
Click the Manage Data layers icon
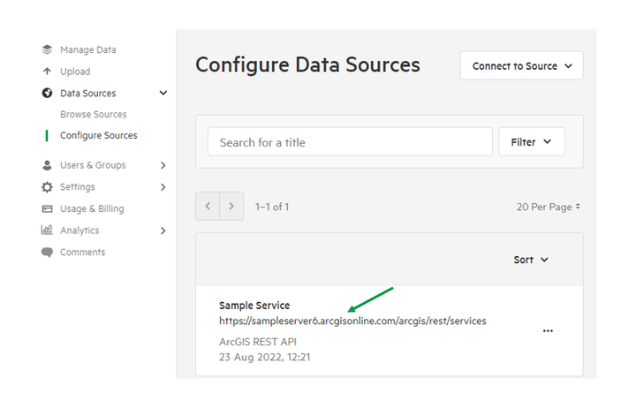[47, 49]
